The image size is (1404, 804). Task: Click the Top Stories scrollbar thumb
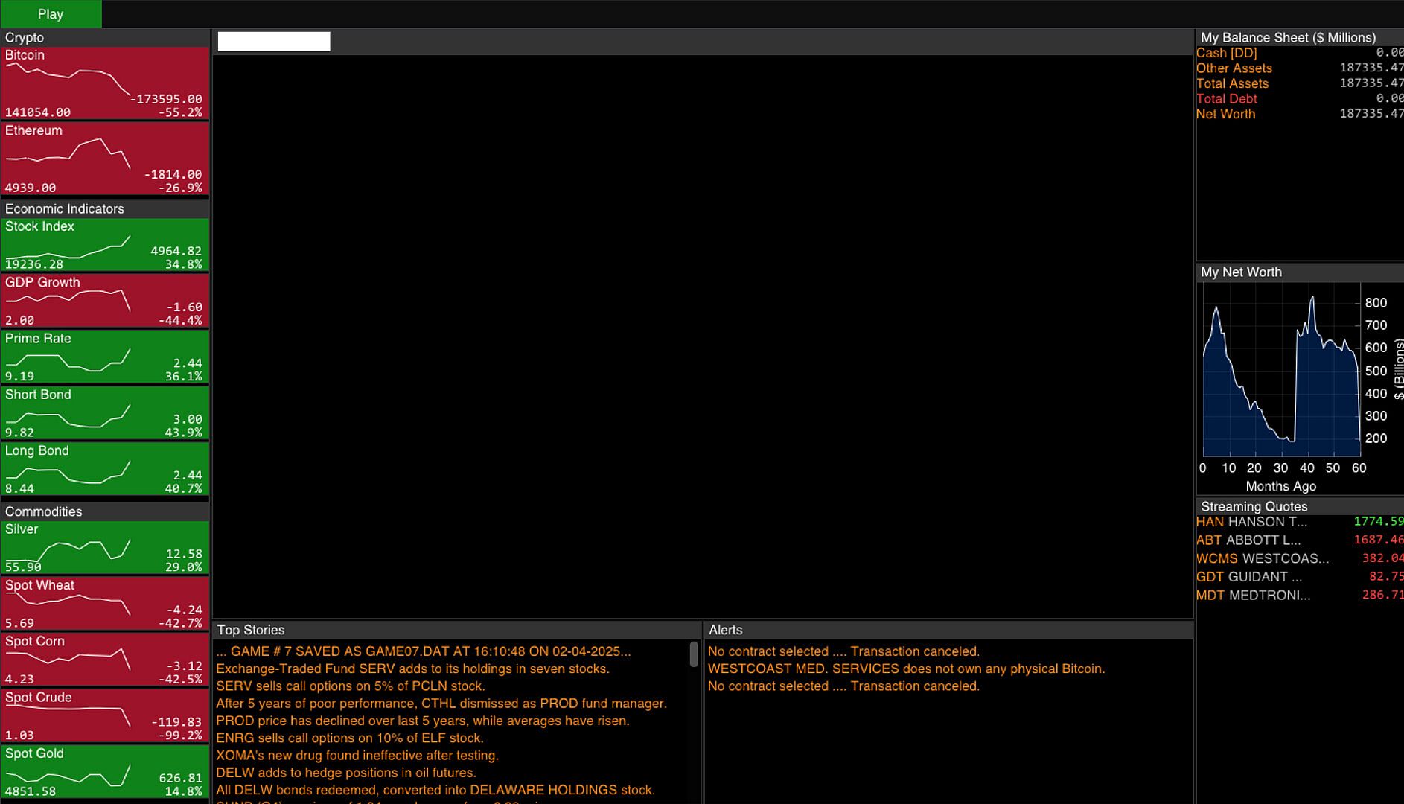694,654
